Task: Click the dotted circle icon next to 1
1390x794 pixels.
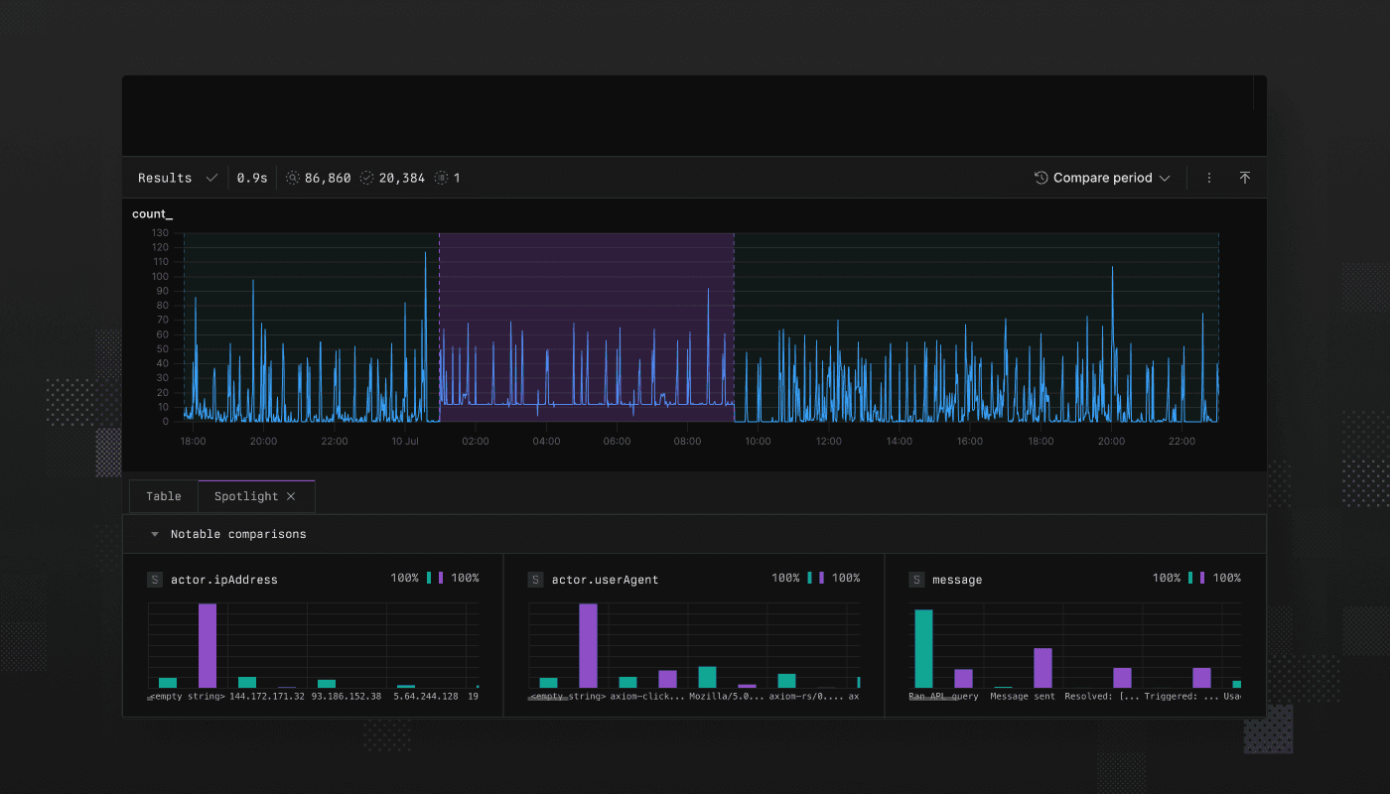Action: point(440,177)
